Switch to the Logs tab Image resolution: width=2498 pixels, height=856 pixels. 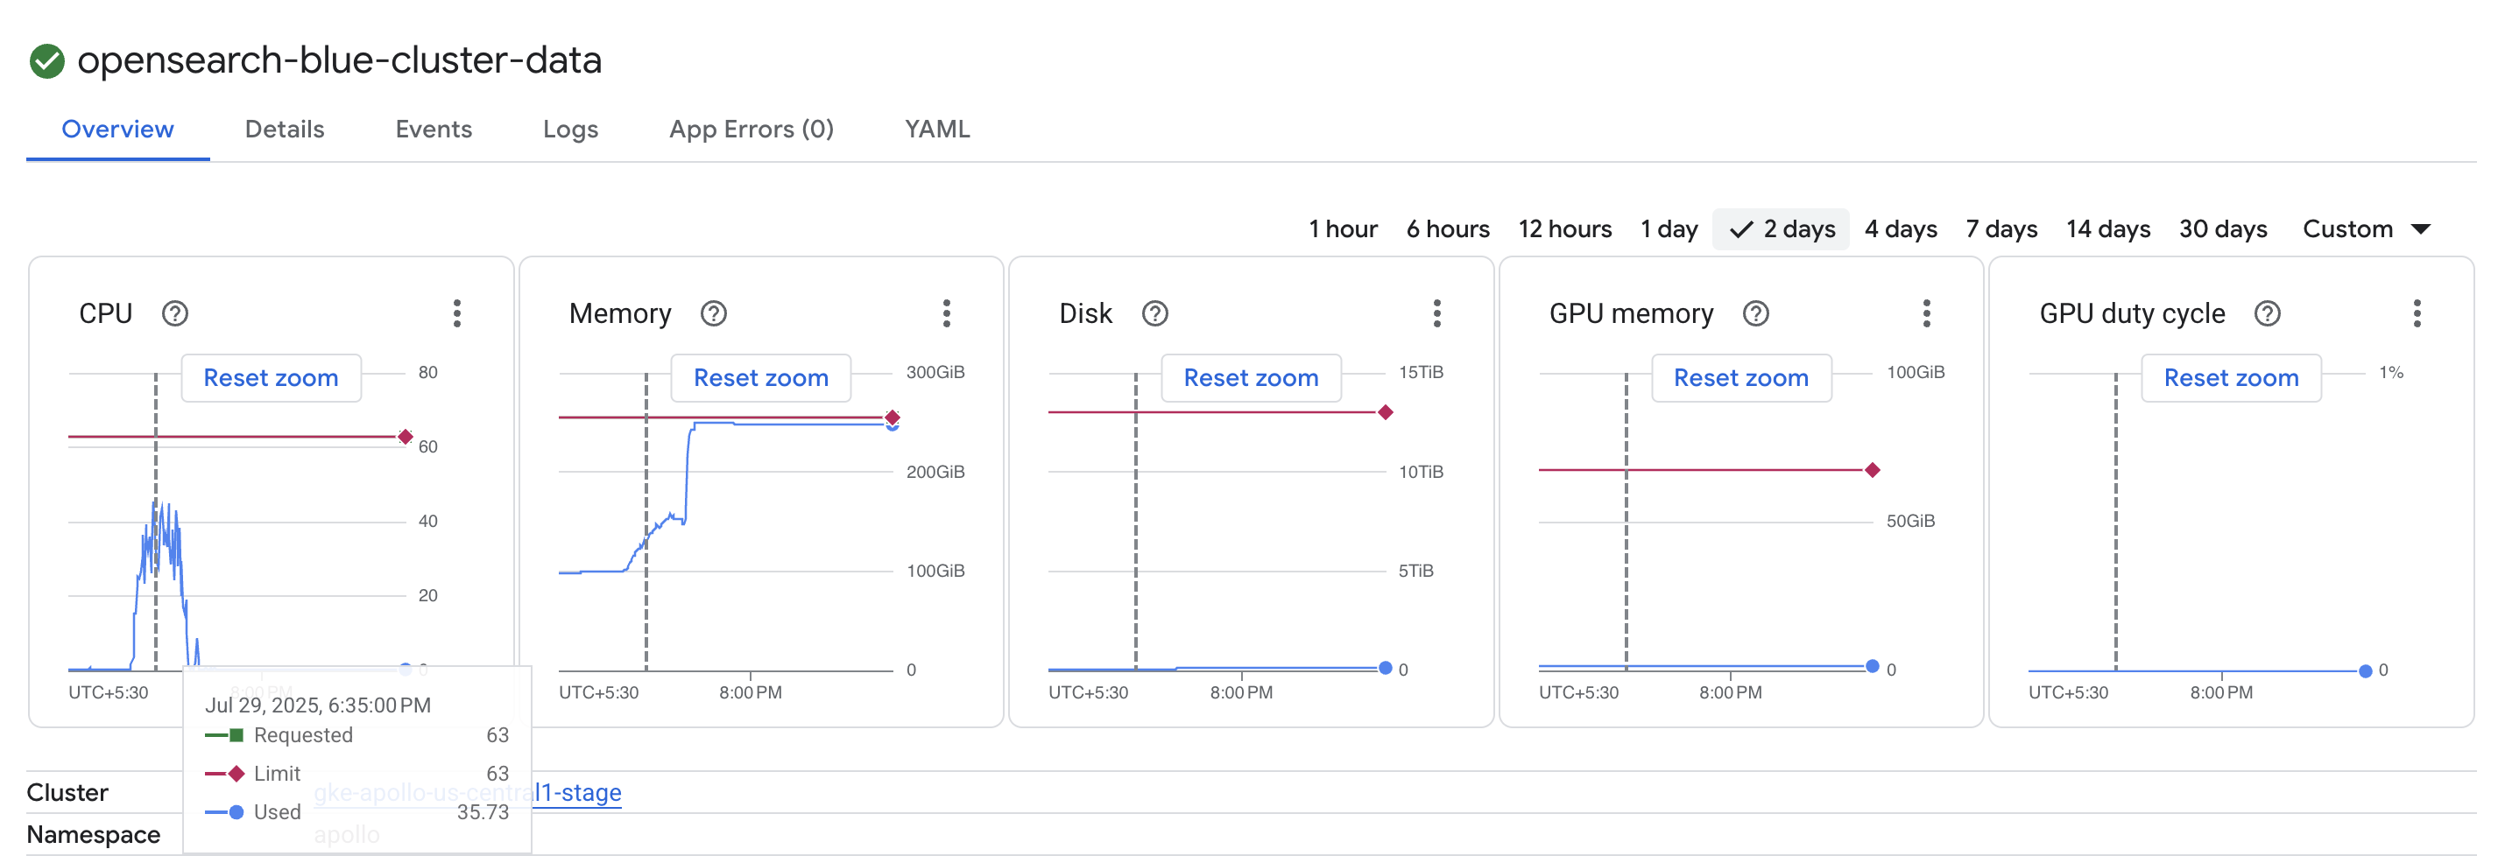pyautogui.click(x=570, y=130)
